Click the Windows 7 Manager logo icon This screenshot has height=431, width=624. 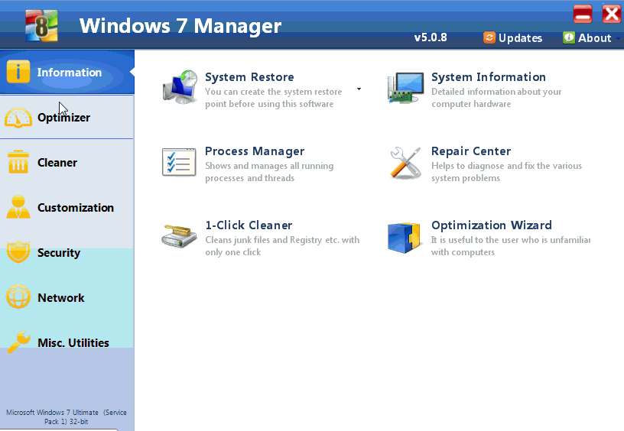(41, 25)
